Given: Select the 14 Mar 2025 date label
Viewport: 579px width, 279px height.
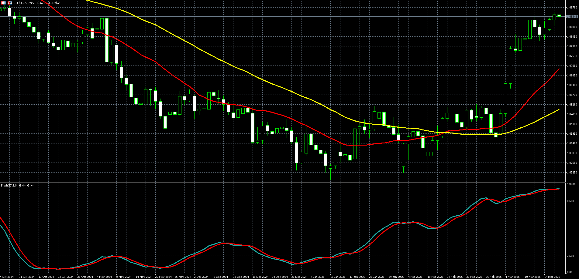Looking at the screenshot, I should click(552, 277).
